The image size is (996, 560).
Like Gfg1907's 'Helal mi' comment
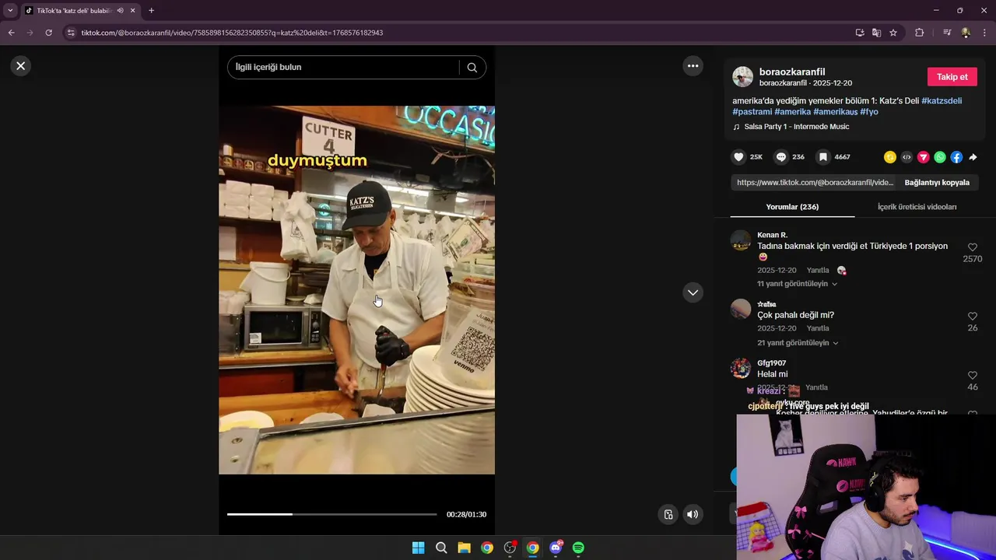pyautogui.click(x=972, y=376)
